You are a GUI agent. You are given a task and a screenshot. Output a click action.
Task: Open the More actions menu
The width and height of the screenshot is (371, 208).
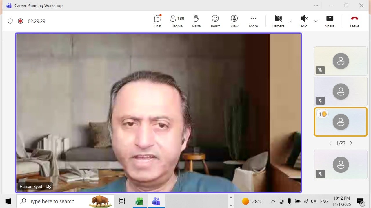tap(253, 21)
